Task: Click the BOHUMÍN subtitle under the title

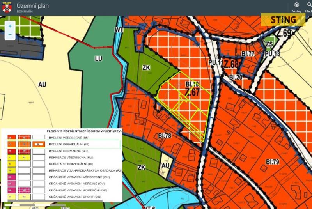Action: click(x=25, y=12)
